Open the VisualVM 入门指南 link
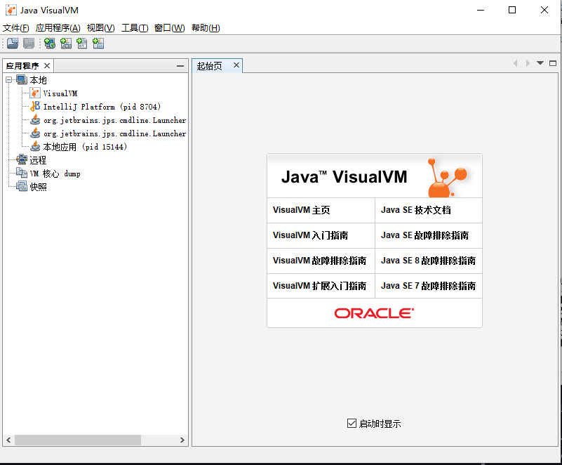The width and height of the screenshot is (562, 465). [310, 235]
